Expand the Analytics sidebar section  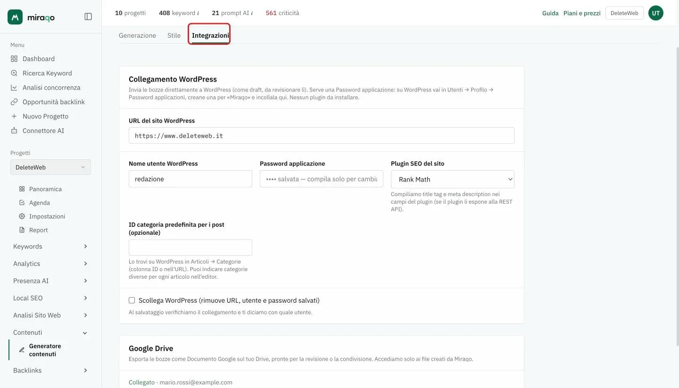50,264
